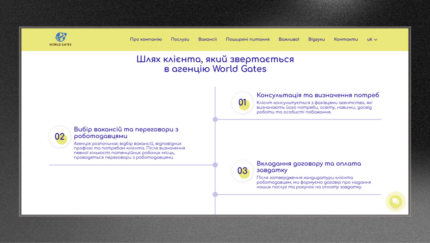Viewport: 430px width, 243px height.
Task: Click the 01 step number badge
Action: (x=243, y=103)
